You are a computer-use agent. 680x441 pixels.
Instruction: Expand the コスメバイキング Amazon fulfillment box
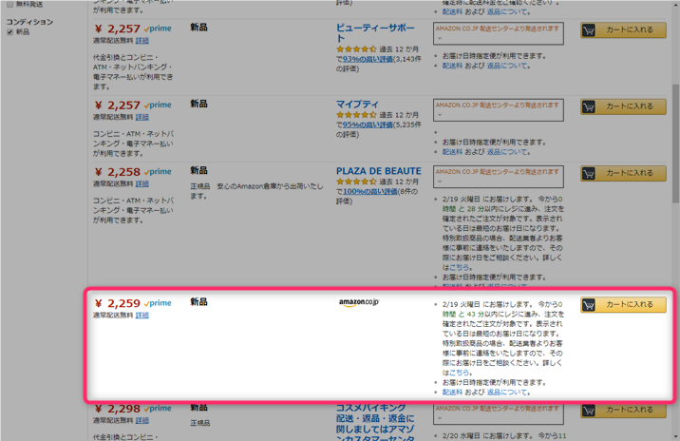499,413
